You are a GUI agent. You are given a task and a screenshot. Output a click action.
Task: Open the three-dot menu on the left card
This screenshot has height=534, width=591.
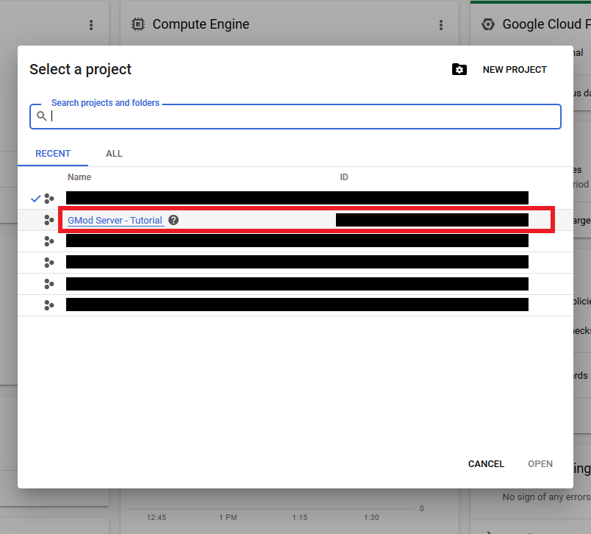click(x=91, y=25)
